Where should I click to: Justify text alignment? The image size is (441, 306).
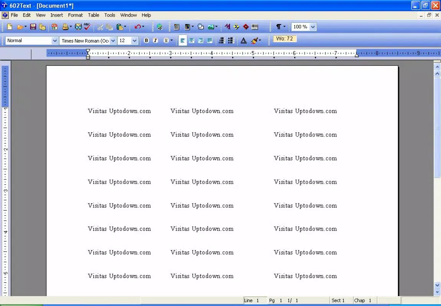click(x=210, y=41)
